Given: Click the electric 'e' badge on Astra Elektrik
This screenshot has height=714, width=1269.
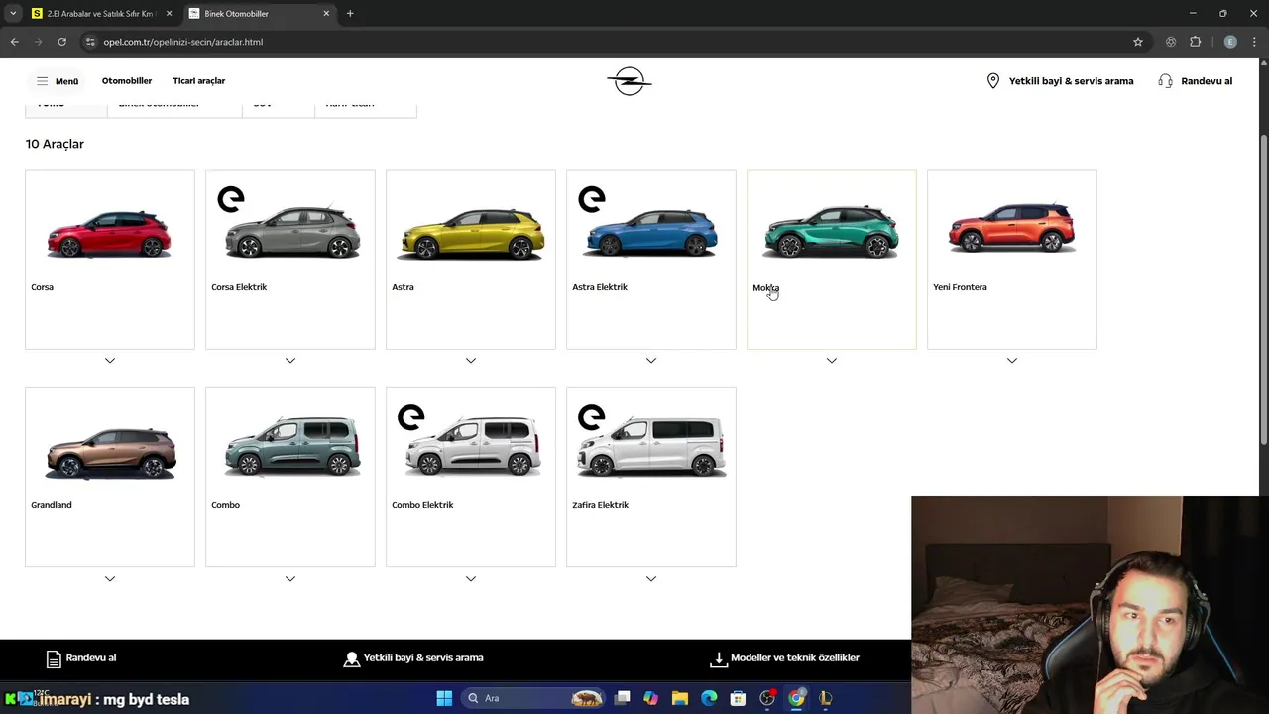Looking at the screenshot, I should (x=592, y=199).
